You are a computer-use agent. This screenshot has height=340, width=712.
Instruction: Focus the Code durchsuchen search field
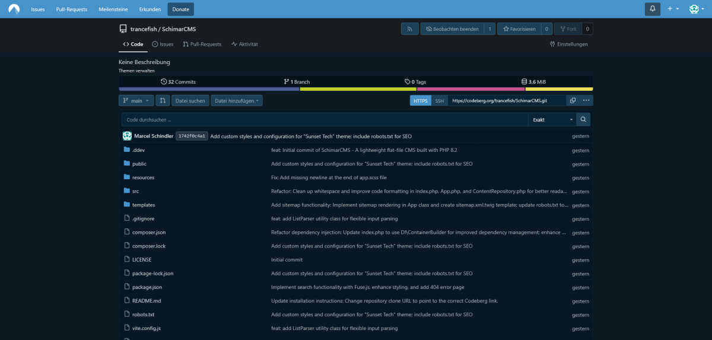tap(325, 119)
